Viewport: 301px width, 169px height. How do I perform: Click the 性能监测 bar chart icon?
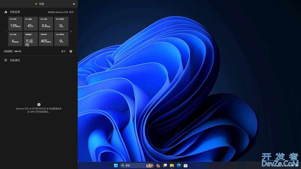coord(6,12)
